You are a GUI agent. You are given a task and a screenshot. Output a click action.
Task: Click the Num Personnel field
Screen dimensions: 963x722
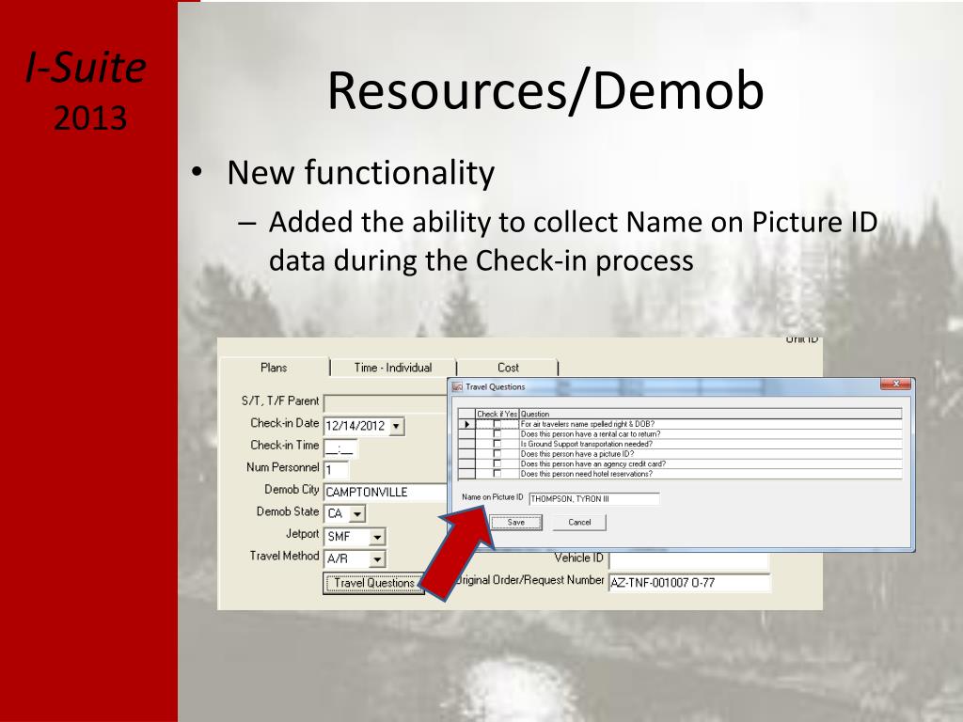(336, 470)
